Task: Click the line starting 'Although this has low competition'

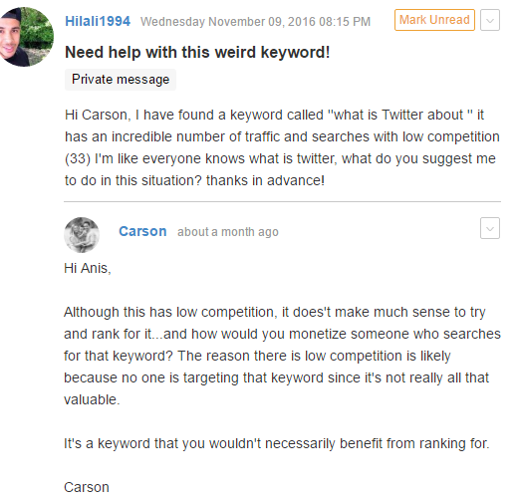Action: point(275,312)
